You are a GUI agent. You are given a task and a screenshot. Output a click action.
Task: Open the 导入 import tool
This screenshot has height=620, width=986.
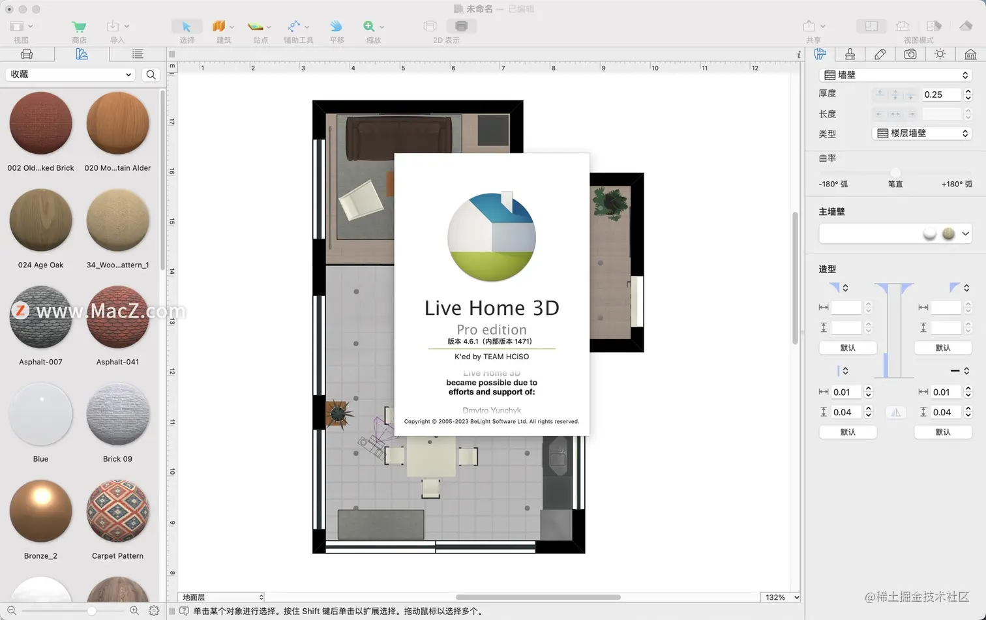113,26
